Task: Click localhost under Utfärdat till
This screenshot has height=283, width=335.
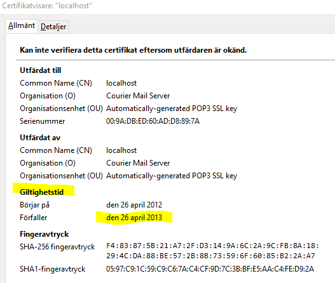Action: pyautogui.click(x=121, y=83)
